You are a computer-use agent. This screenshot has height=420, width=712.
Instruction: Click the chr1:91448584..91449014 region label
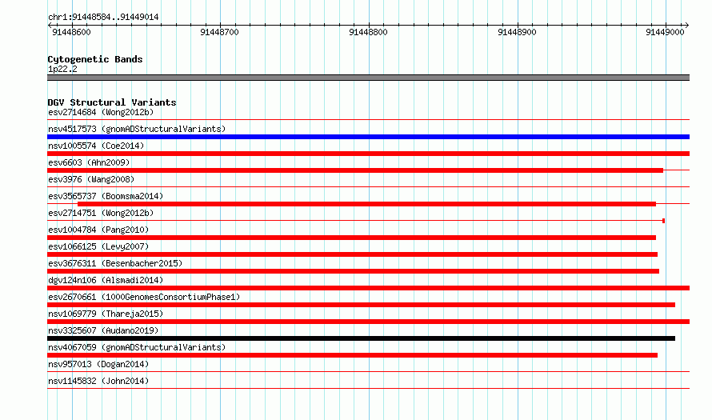click(103, 18)
